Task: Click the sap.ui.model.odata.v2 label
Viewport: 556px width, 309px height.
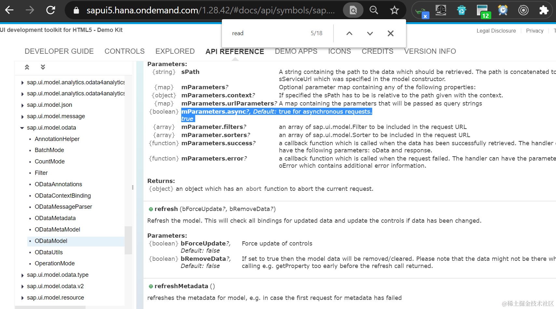Action: 55,286
